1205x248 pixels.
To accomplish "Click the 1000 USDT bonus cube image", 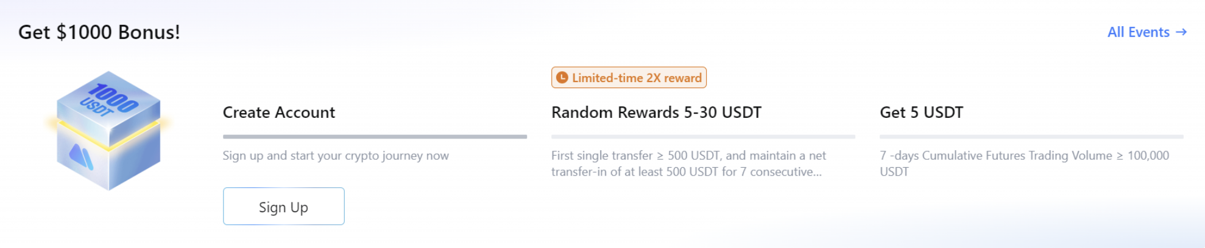I will point(108,131).
